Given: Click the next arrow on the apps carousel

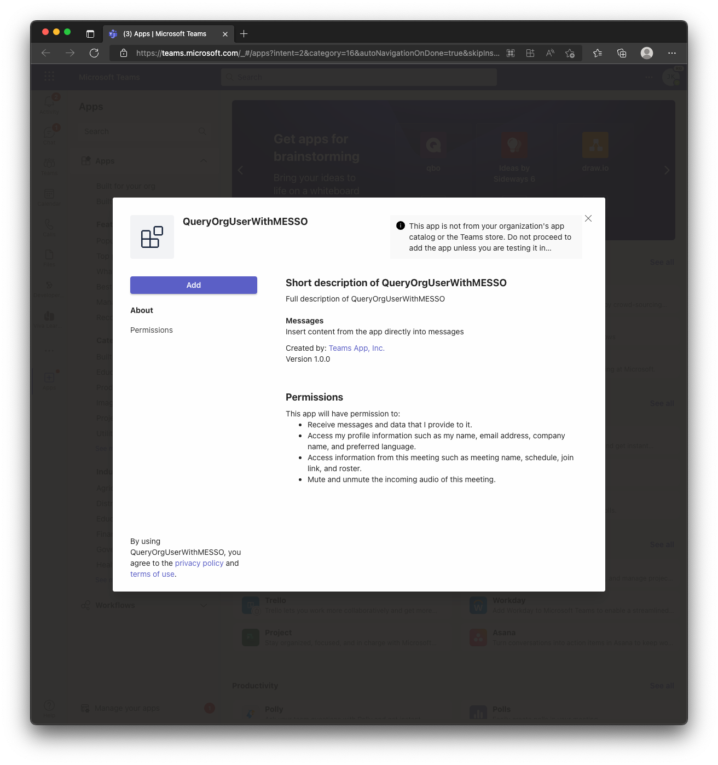Looking at the screenshot, I should pos(667,170).
